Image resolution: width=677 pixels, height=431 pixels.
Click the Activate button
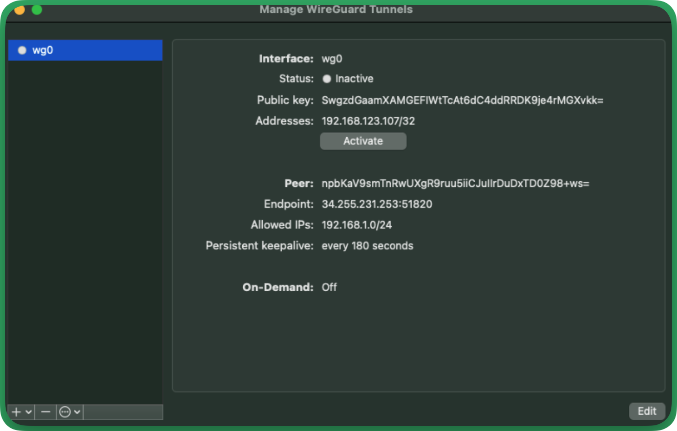(x=363, y=141)
